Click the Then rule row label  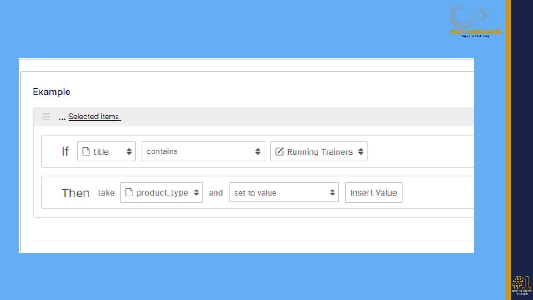pyautogui.click(x=76, y=193)
